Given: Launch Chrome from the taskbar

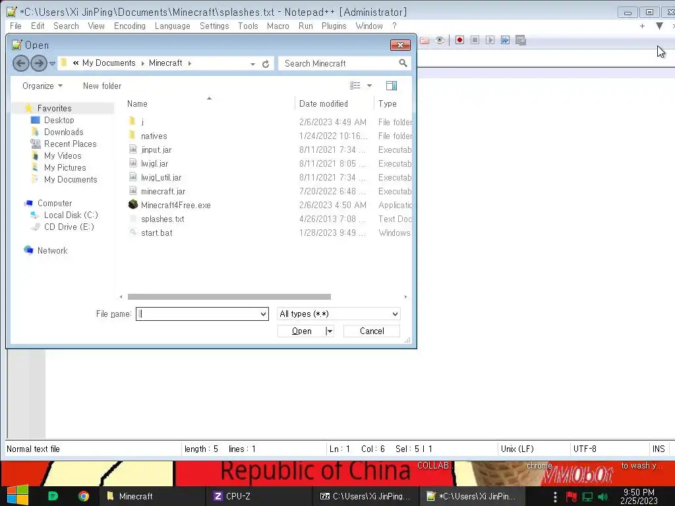Looking at the screenshot, I should coord(84,496).
